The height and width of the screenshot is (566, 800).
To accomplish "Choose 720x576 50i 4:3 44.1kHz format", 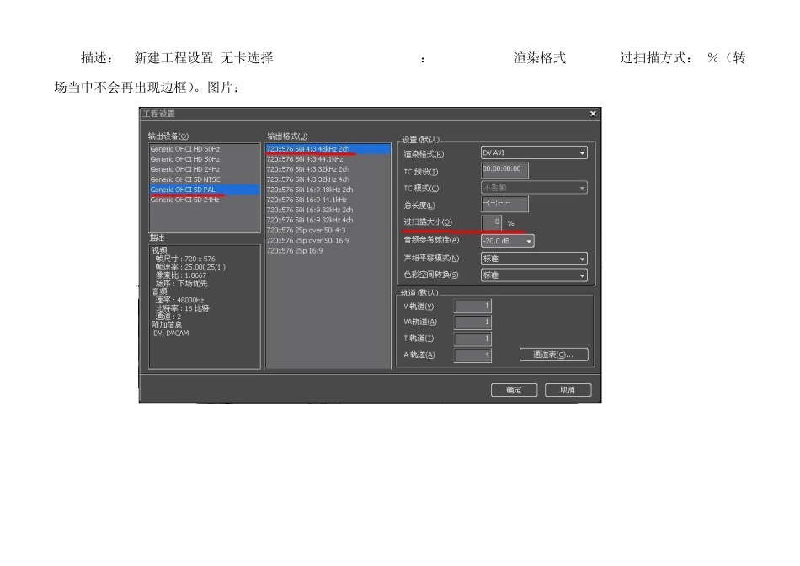I will click(328, 159).
